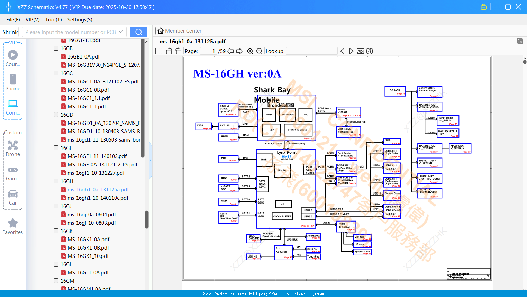Image resolution: width=527 pixels, height=297 pixels.
Task: Collapse the 16GL folder
Action: 56,264
